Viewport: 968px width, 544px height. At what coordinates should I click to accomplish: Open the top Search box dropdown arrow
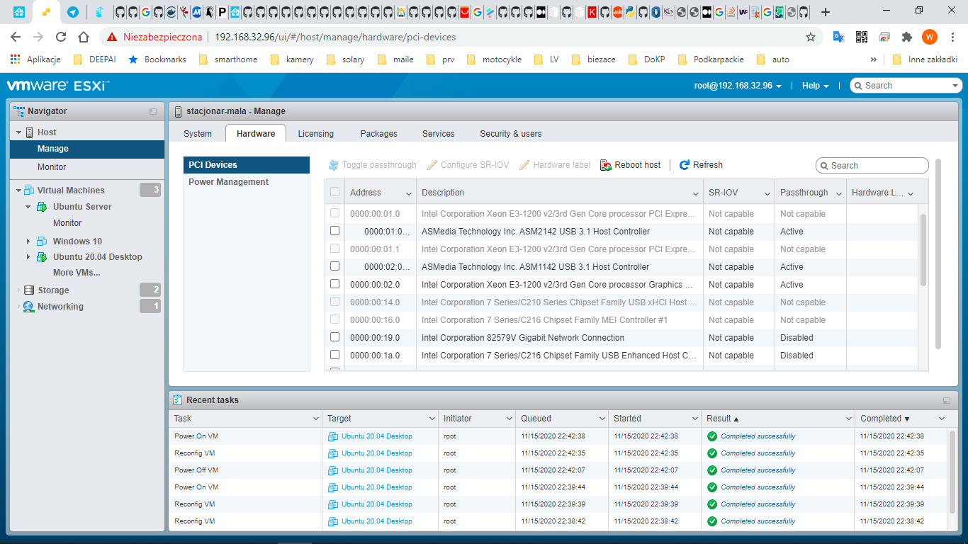[x=955, y=86]
